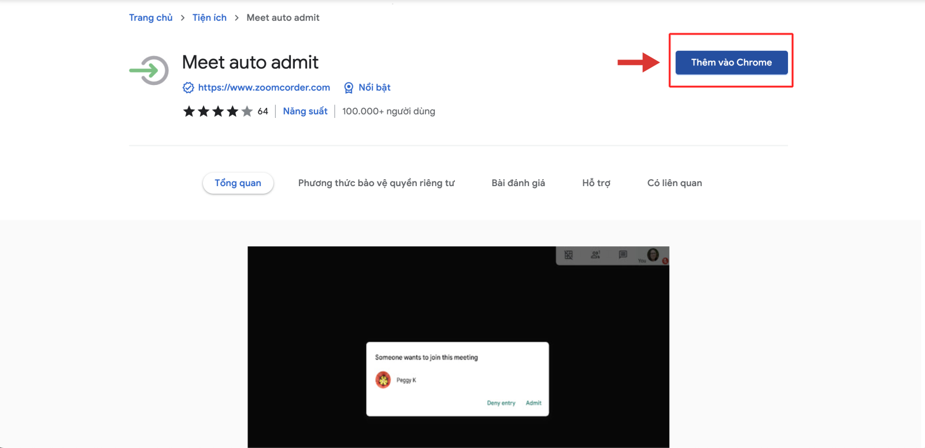The image size is (925, 448).
Task: Click the Meet auto admit title heading
Action: 250,62
